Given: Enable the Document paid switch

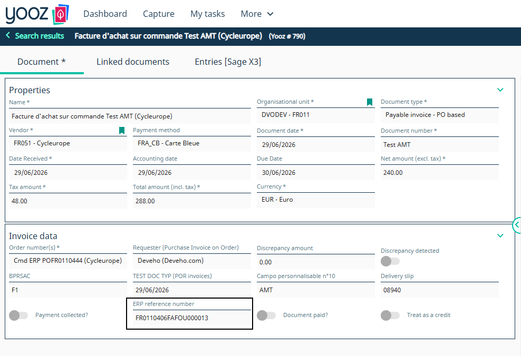Looking at the screenshot, I should coord(266,315).
